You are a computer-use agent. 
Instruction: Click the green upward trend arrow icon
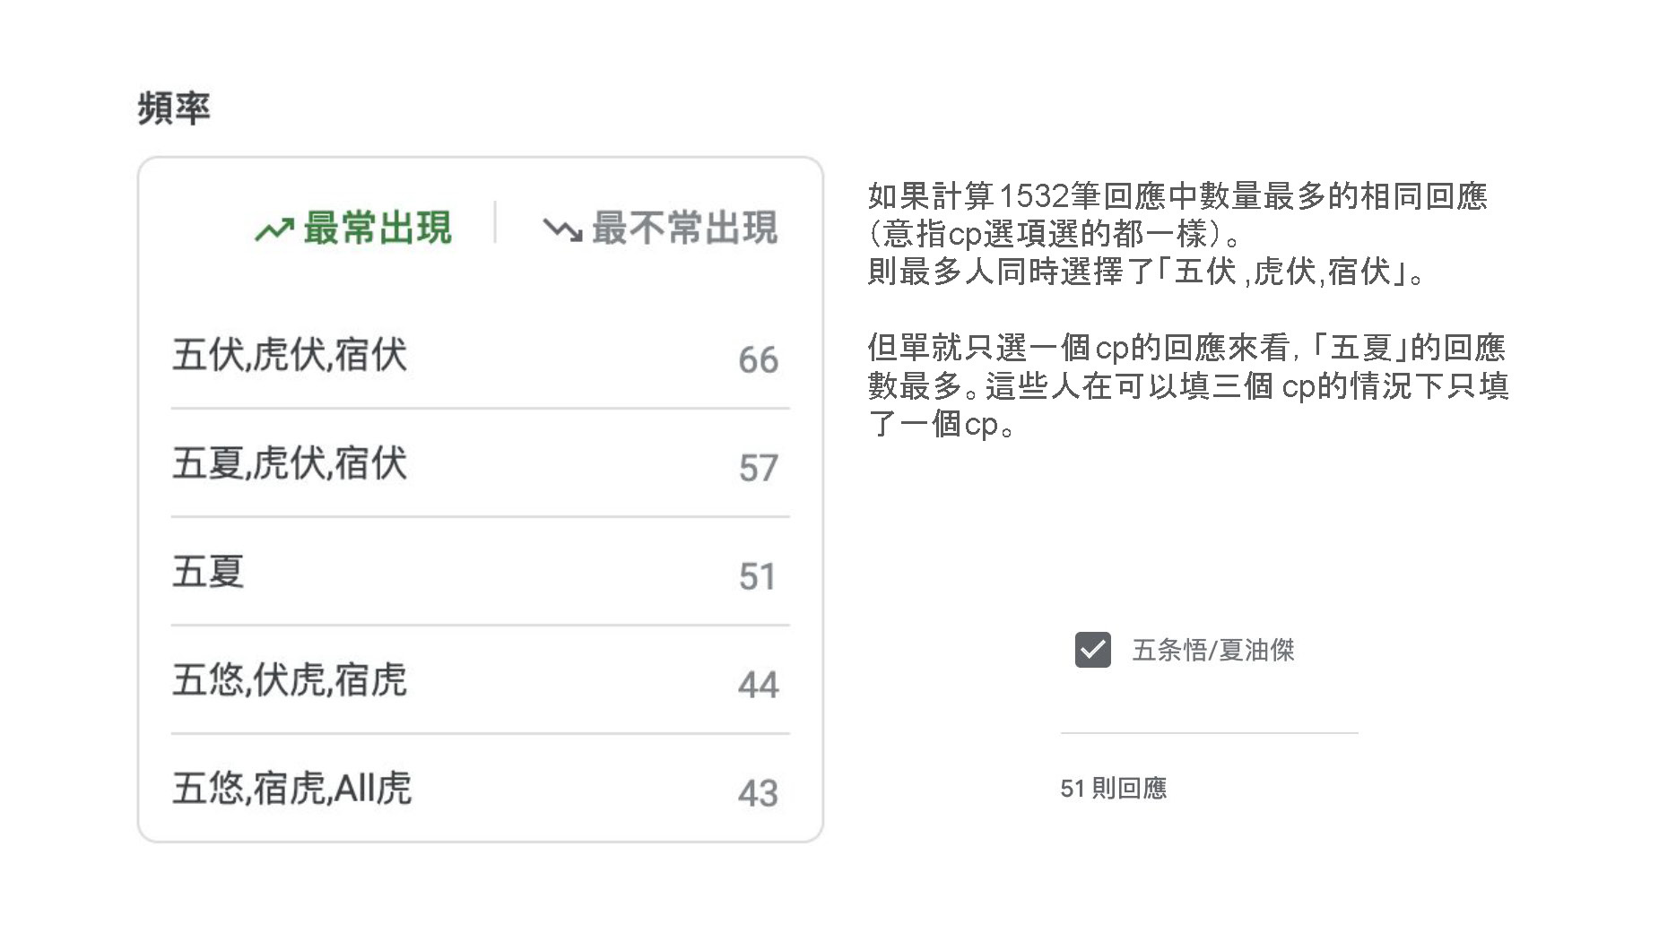pos(274,230)
